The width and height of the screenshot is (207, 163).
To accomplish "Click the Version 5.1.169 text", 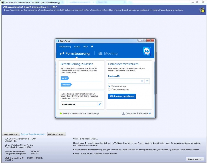I will (x=11, y=141).
